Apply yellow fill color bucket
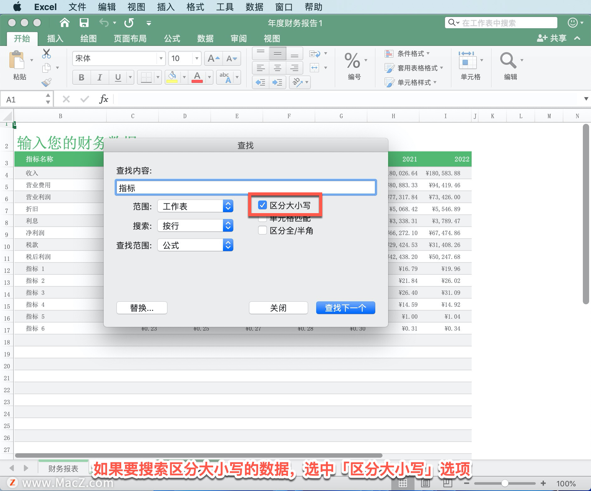Viewport: 591px width, 491px height. tap(172, 77)
